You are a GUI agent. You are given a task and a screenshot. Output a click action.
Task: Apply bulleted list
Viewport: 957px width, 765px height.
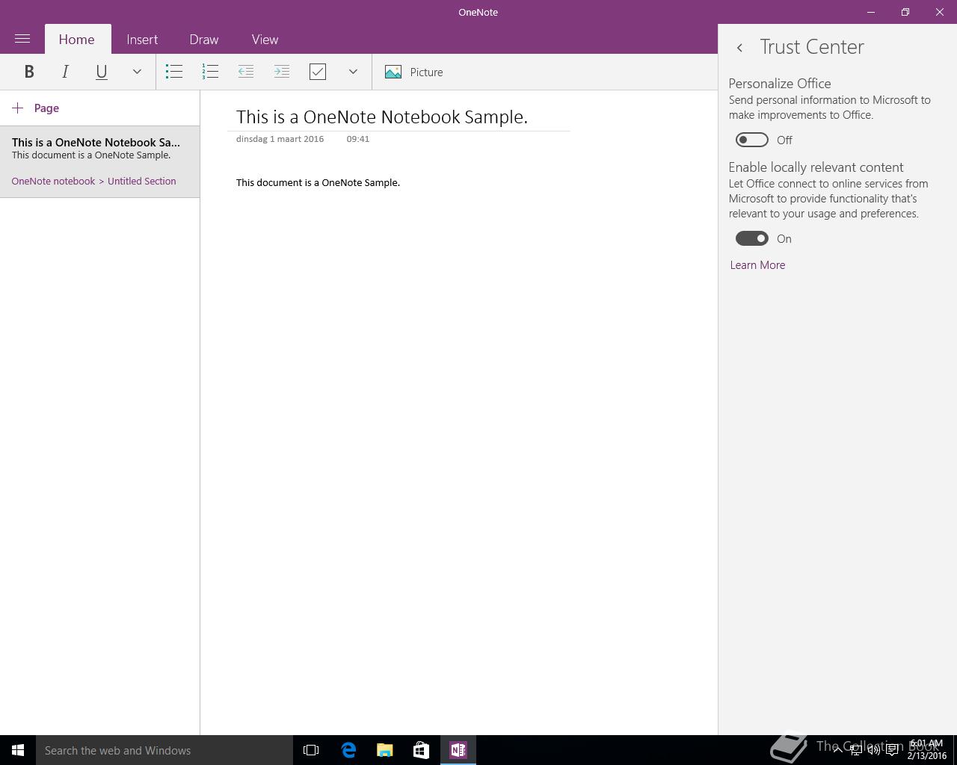tap(174, 72)
